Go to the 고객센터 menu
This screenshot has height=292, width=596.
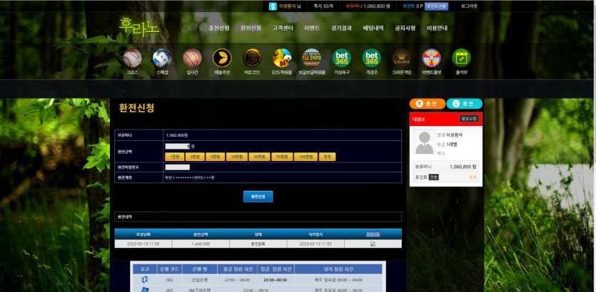(x=283, y=28)
